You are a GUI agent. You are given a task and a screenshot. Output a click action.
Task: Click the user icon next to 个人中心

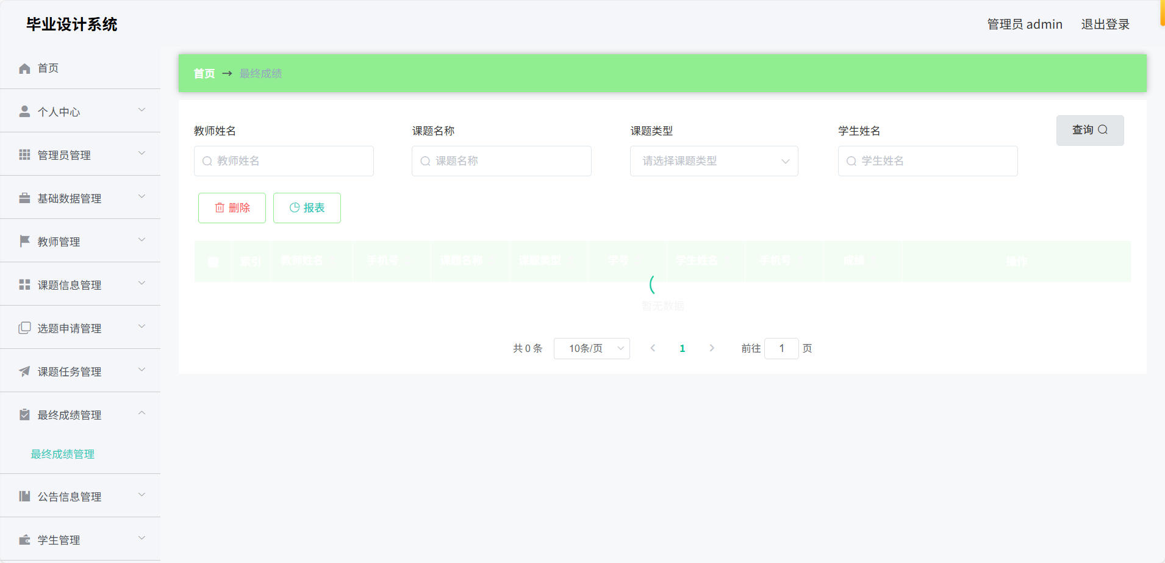(24, 112)
